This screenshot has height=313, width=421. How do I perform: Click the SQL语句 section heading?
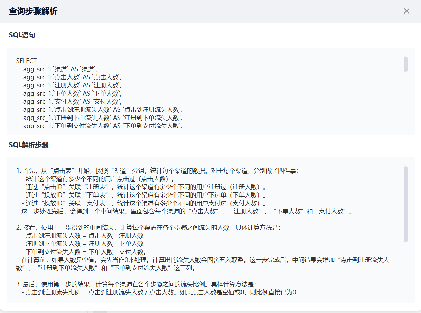point(22,35)
